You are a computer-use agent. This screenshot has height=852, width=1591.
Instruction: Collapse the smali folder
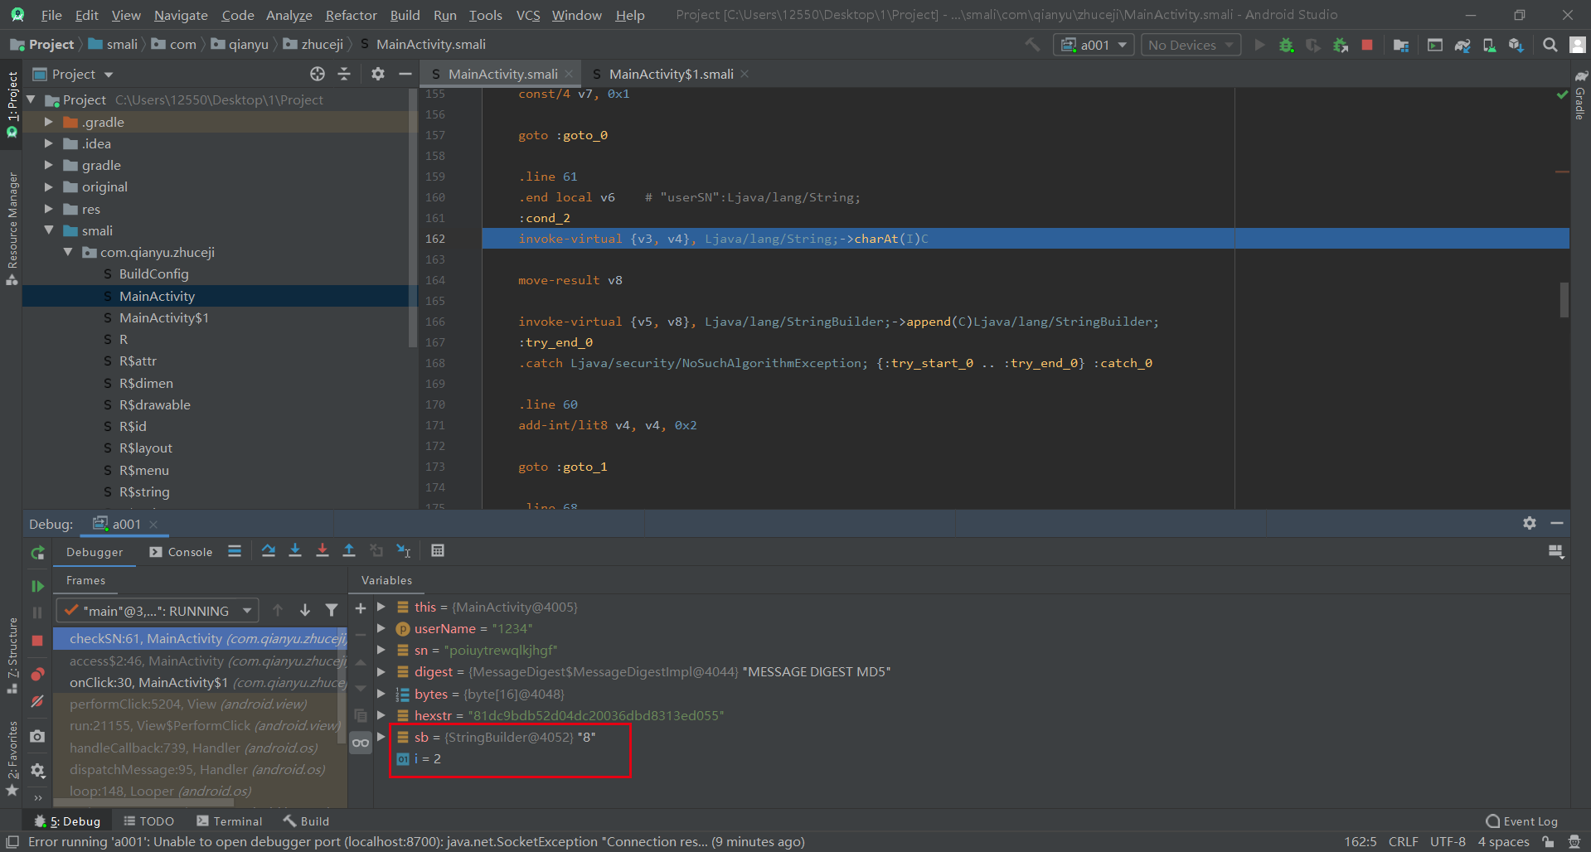click(x=48, y=230)
